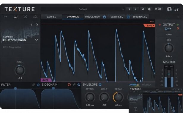
Task: Toggle the Modulation power button
Action: click(105, 17)
